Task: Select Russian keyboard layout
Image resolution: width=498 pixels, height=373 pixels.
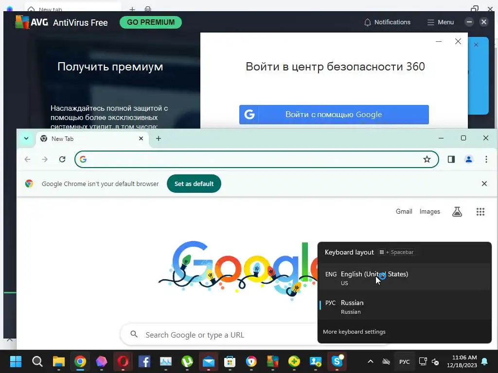Action: pyautogui.click(x=405, y=306)
